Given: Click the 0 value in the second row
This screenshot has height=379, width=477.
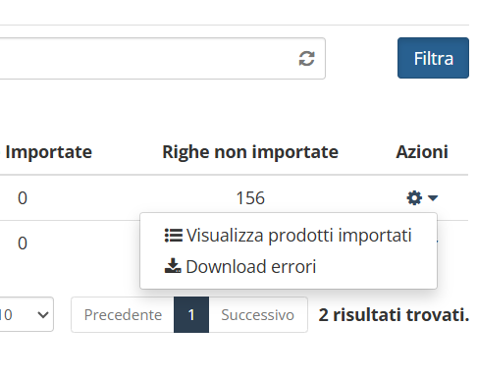Looking at the screenshot, I should point(23,244).
